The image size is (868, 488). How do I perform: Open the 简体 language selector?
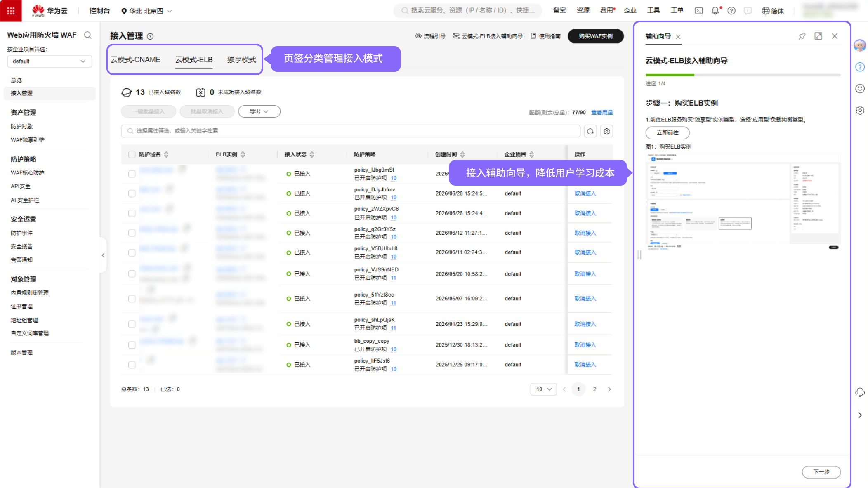coord(773,11)
